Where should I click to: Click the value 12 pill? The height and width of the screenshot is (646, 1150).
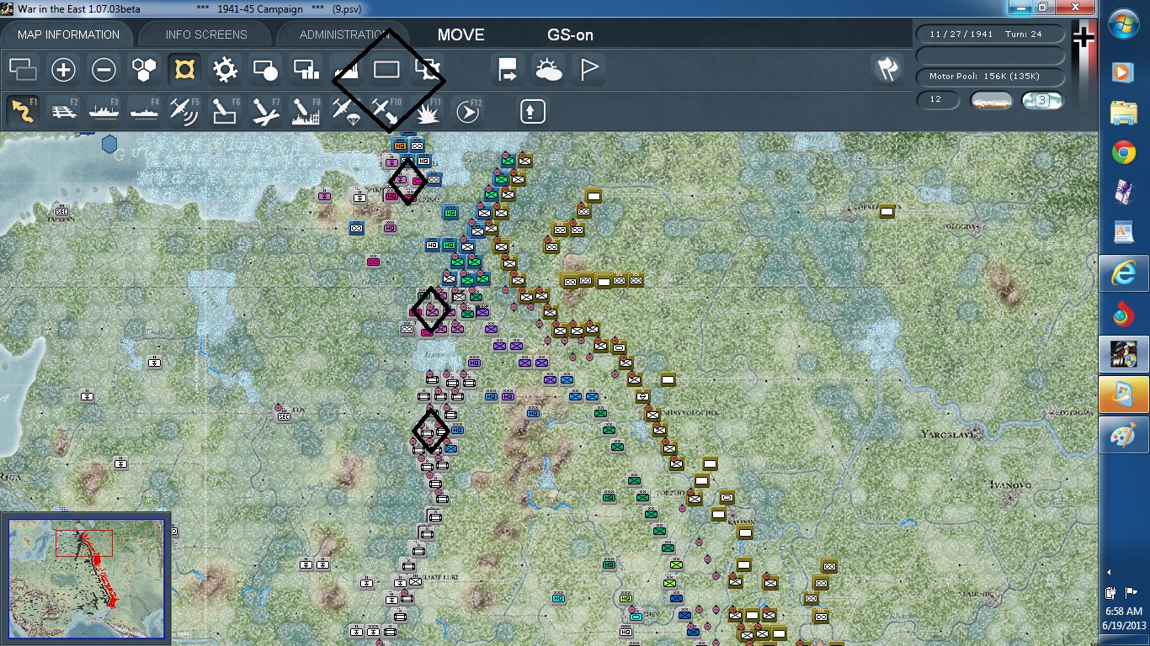coord(938,100)
